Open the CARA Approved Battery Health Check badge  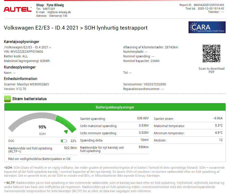point(207,27)
